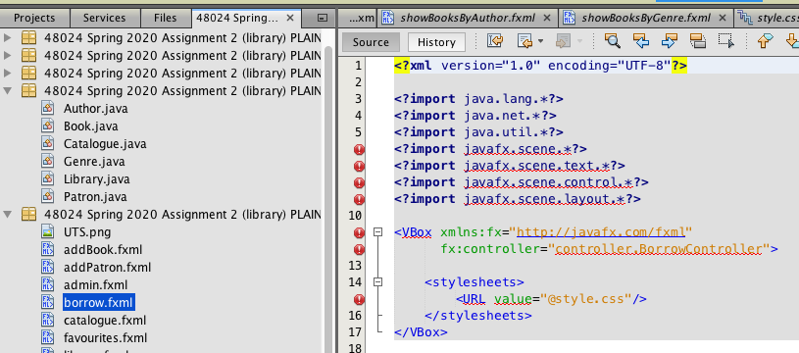Click line number 13 in gutter
Image resolution: width=799 pixels, height=353 pixels.
pyautogui.click(x=355, y=266)
